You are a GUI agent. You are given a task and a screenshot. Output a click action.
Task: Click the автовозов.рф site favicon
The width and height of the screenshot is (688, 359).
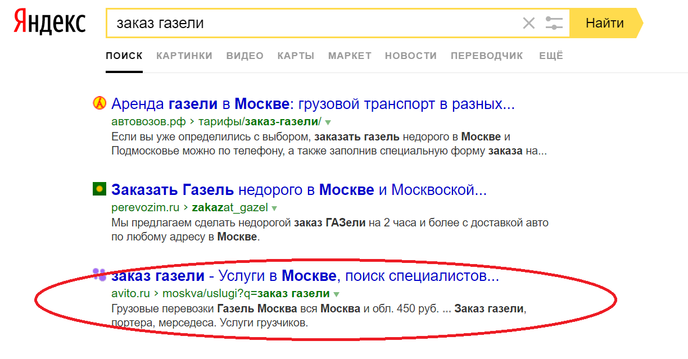[x=99, y=103]
